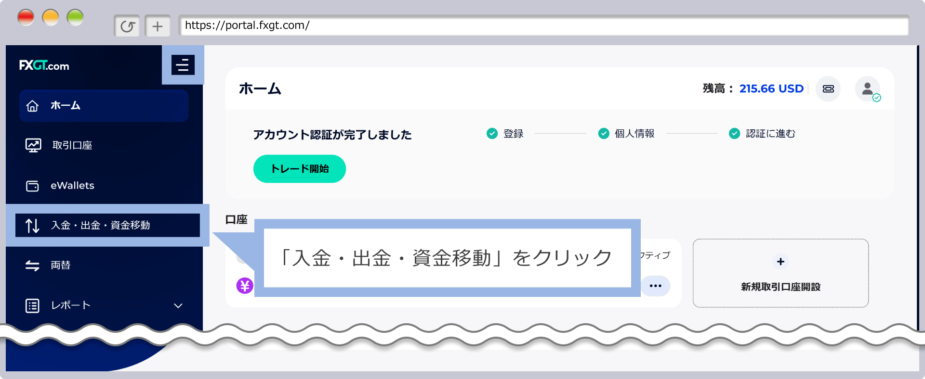The image size is (925, 379).
Task: Open the ホーム sidebar item
Action: [x=104, y=105]
